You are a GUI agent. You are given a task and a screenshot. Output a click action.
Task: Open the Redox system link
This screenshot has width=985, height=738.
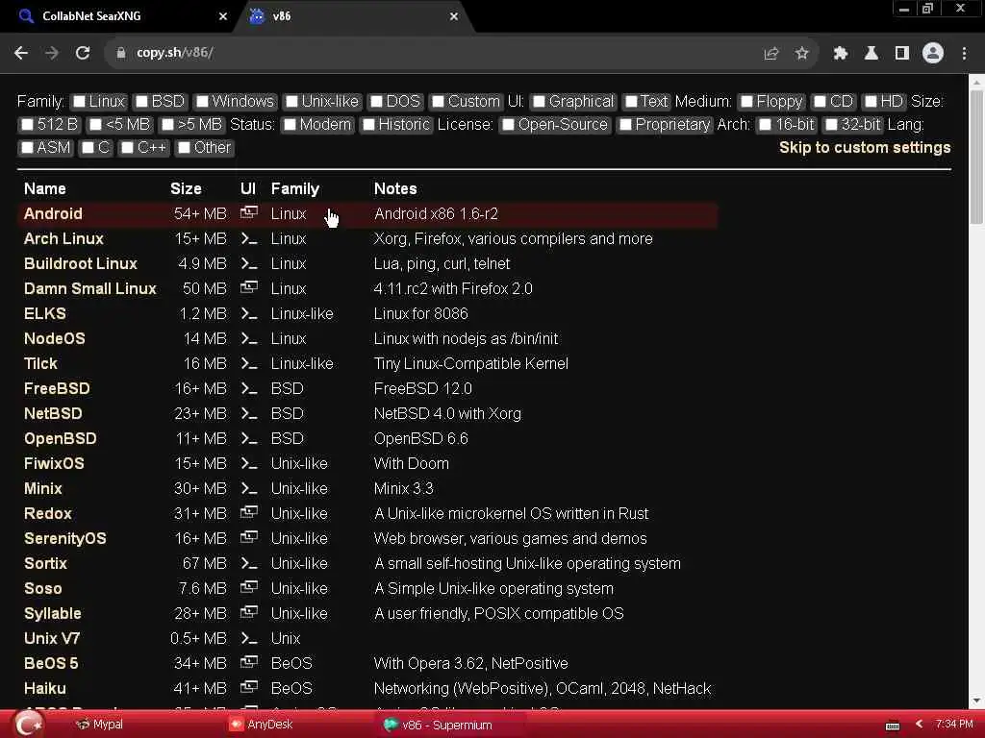(48, 513)
